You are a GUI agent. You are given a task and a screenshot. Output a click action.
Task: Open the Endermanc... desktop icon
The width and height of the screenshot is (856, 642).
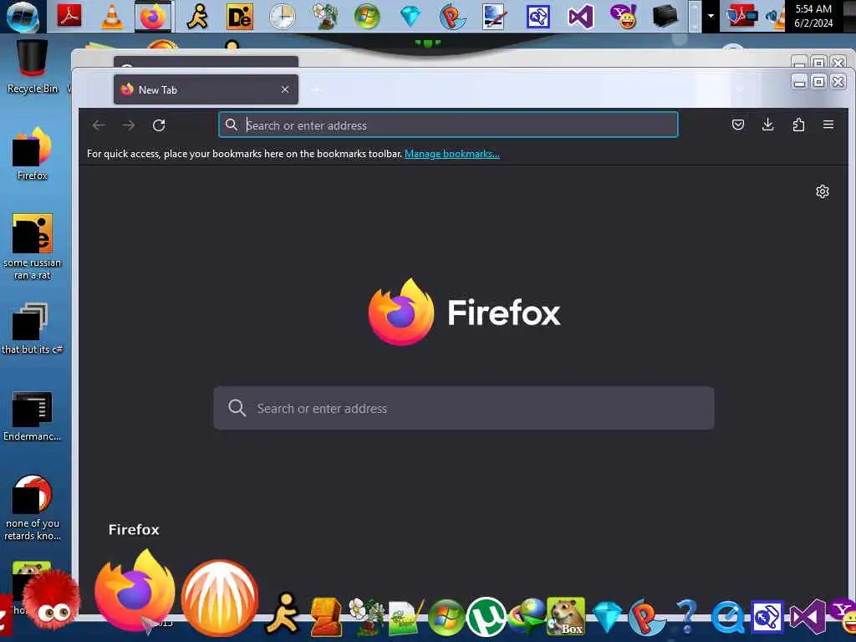pyautogui.click(x=33, y=416)
